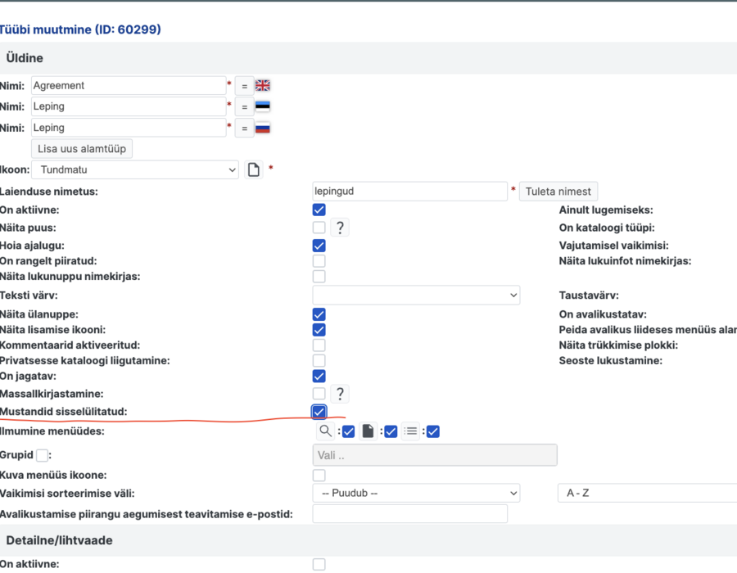Click Tuleta nimest button

tap(558, 192)
